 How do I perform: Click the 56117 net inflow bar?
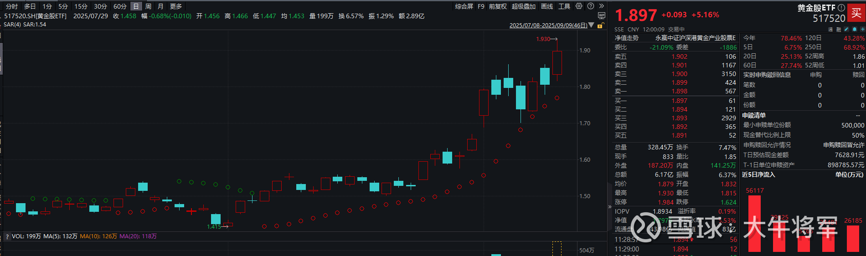pyautogui.click(x=755, y=224)
